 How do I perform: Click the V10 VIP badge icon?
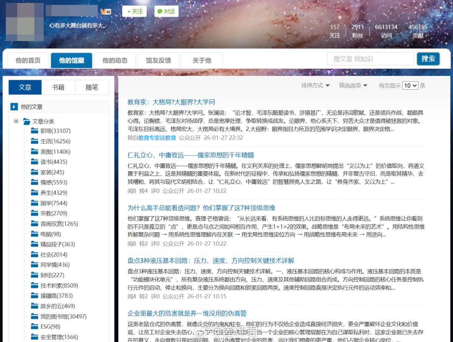point(105,12)
